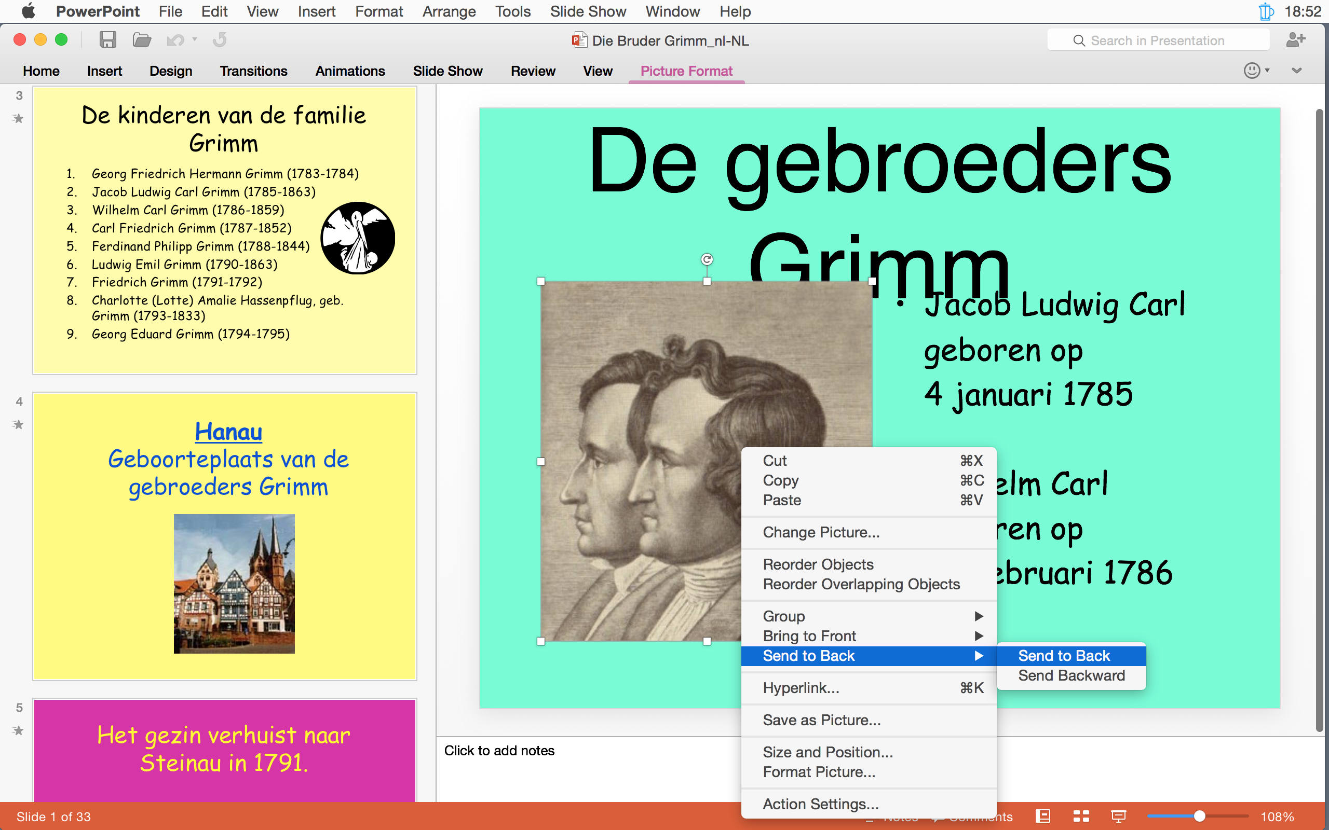This screenshot has height=830, width=1329.
Task: Switch to Normal view icon in status bar
Action: pyautogui.click(x=1043, y=817)
